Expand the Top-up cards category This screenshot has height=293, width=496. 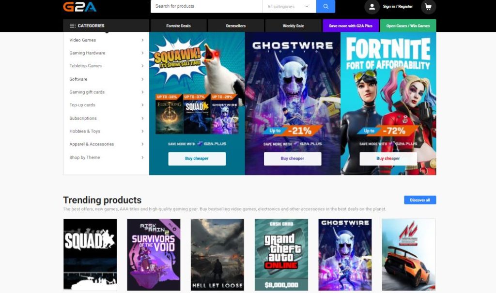coord(106,105)
